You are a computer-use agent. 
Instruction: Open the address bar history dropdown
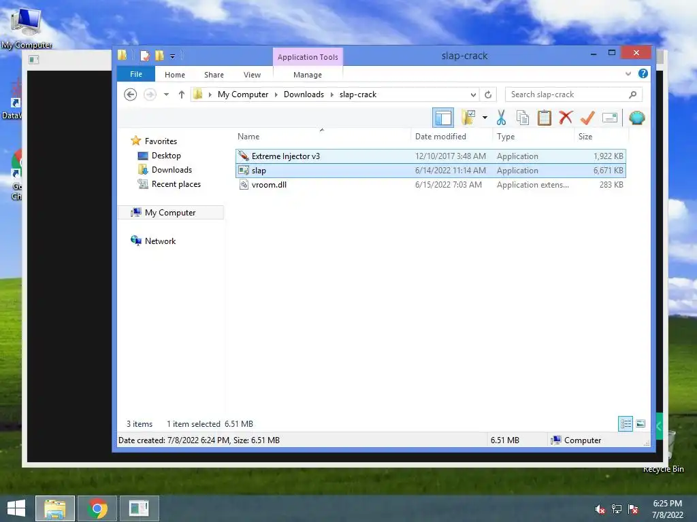(x=473, y=94)
